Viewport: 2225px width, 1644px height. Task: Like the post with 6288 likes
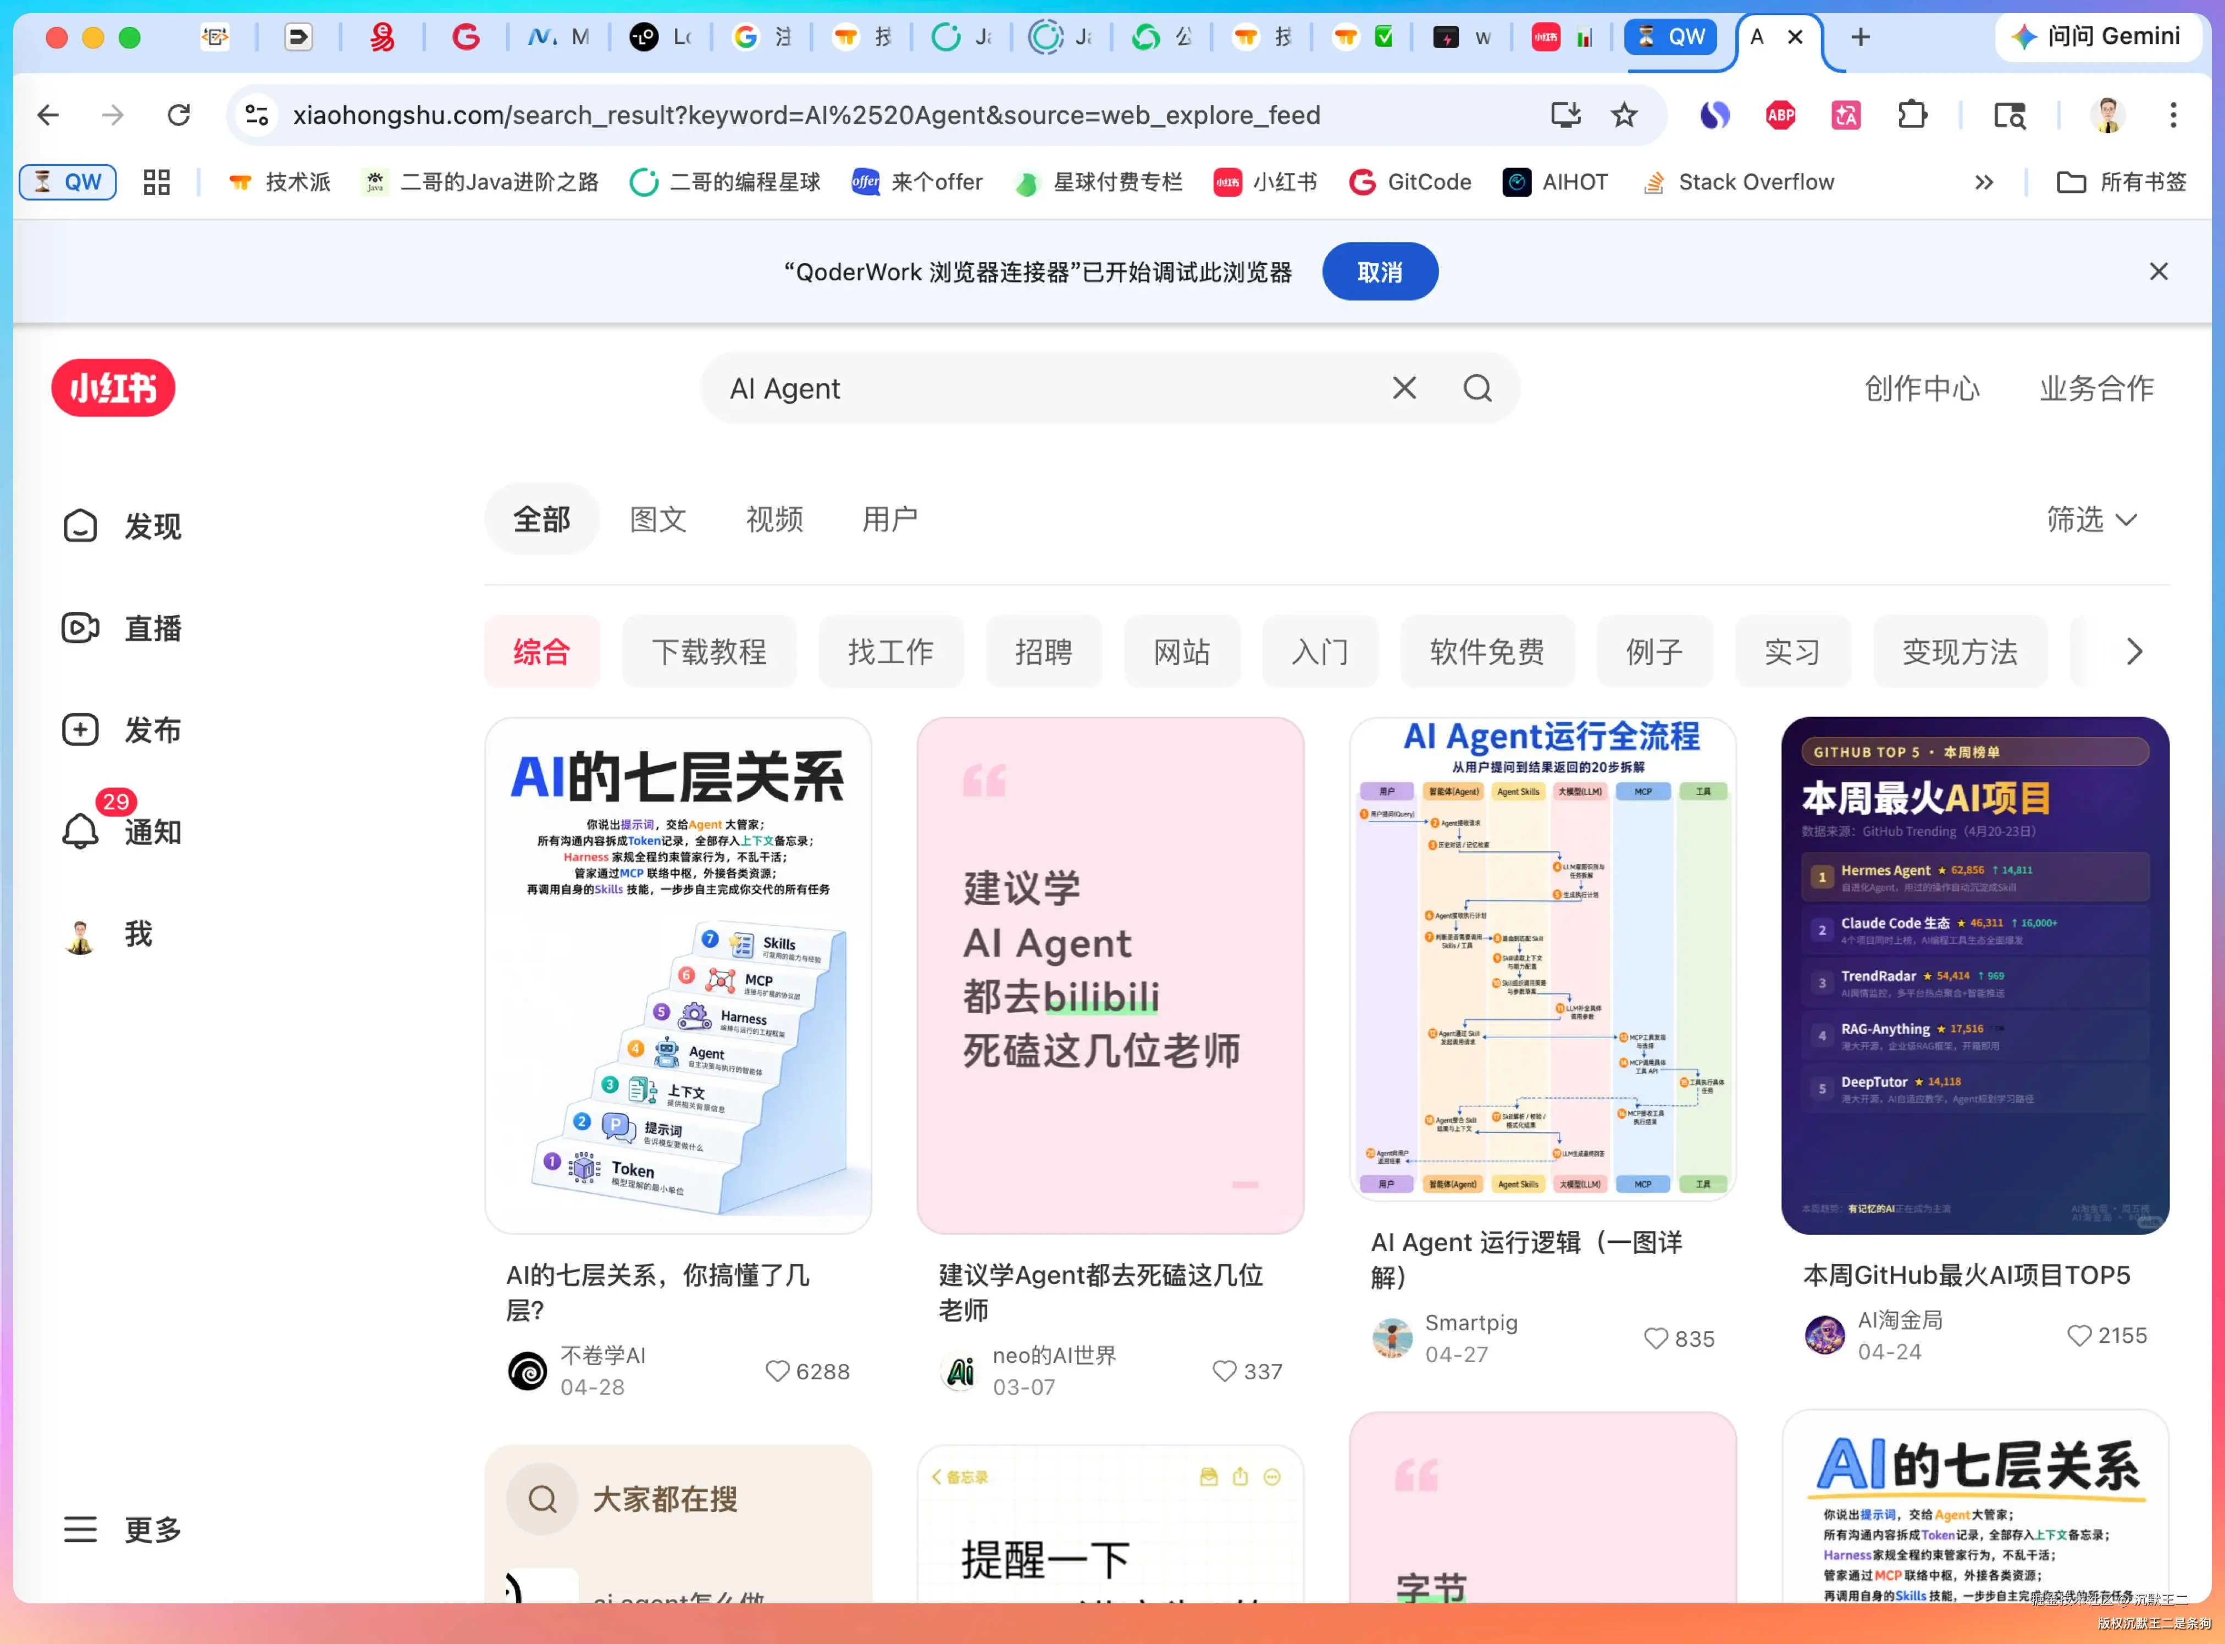click(777, 1371)
